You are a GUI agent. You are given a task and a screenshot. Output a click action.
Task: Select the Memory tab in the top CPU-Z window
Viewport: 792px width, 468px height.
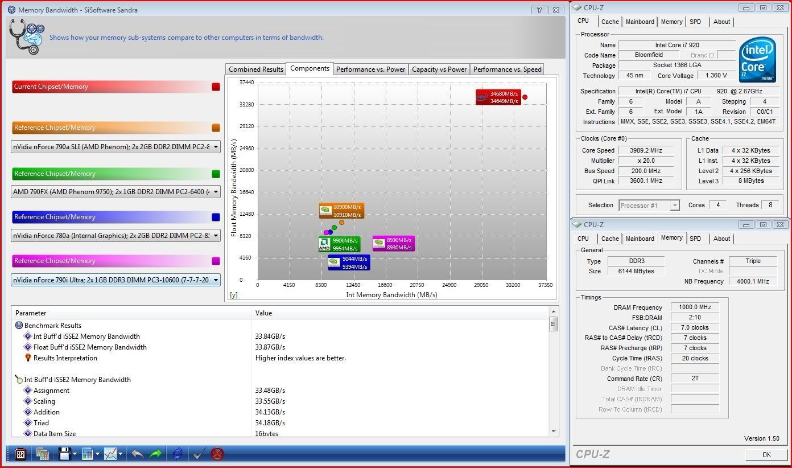pyautogui.click(x=671, y=22)
